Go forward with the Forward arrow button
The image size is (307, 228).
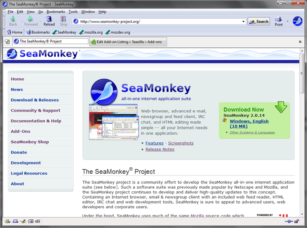click(x=31, y=21)
